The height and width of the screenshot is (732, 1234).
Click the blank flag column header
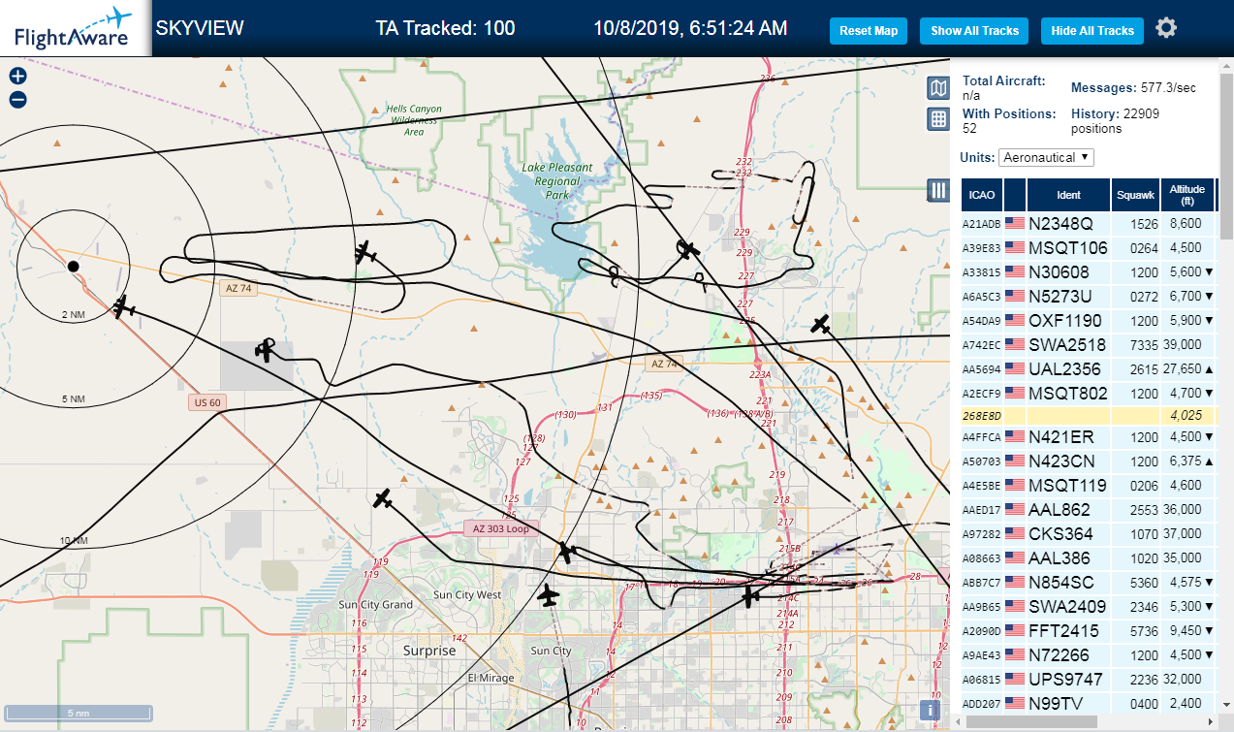(x=1015, y=195)
